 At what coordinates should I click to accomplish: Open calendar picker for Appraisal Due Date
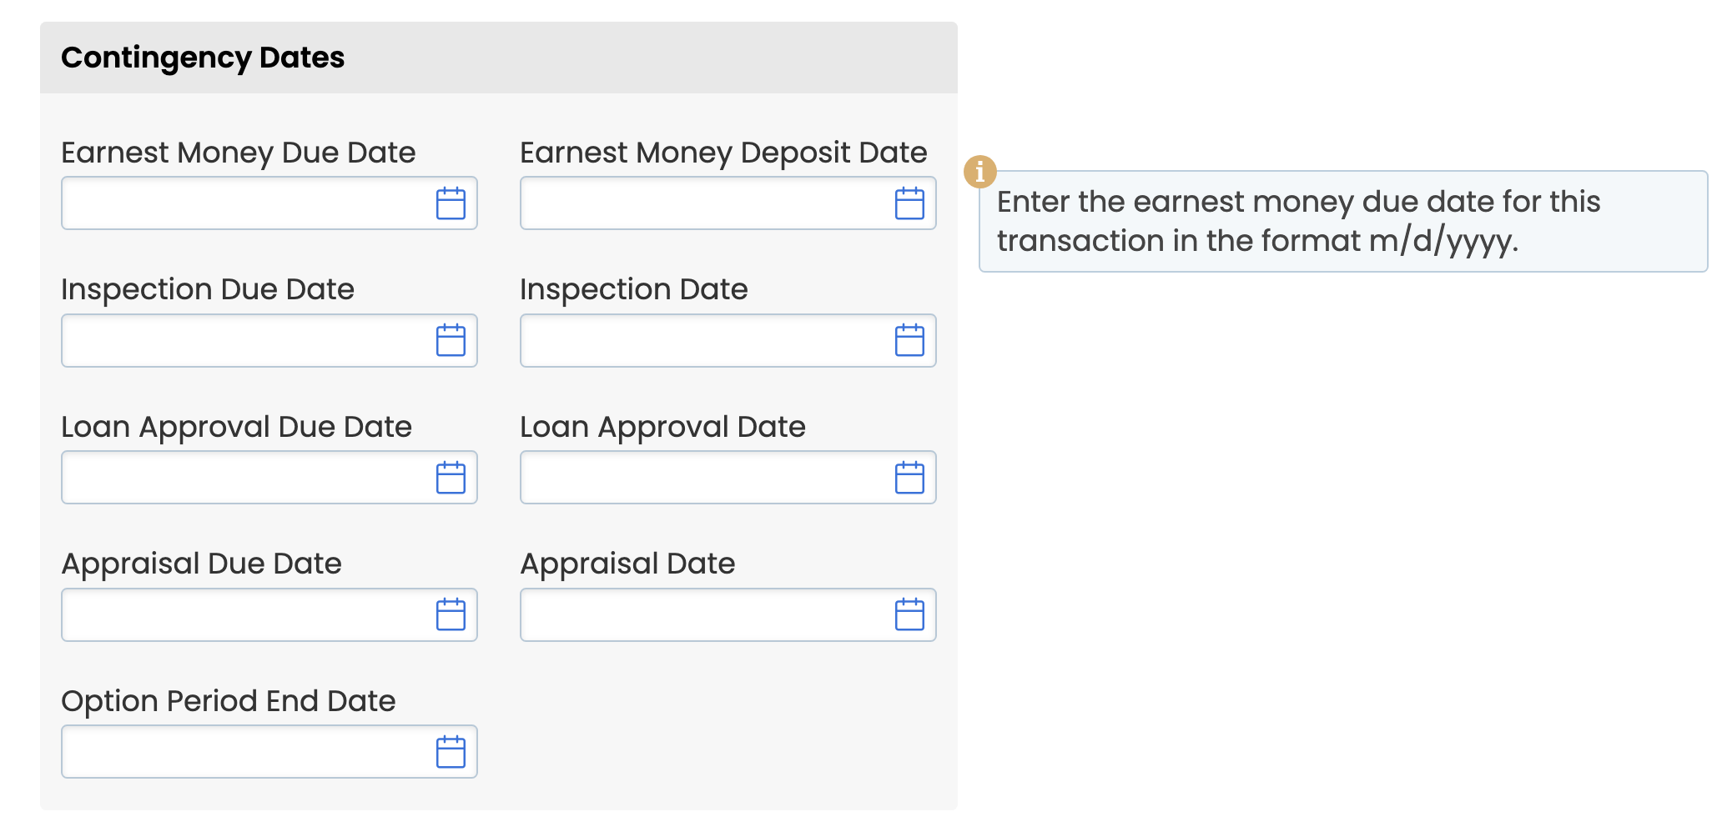tap(451, 614)
